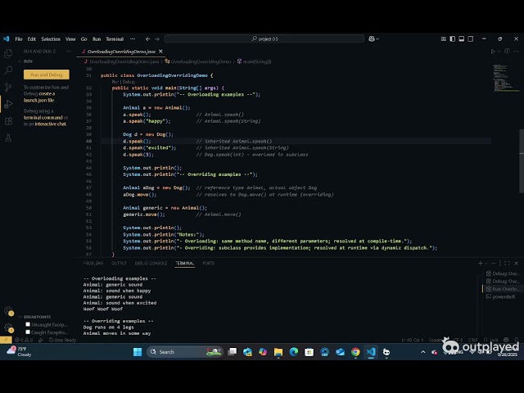The height and width of the screenshot is (393, 524).
Task: Close the OverloadingOverridingDemo.java tab
Action: [x=160, y=52]
